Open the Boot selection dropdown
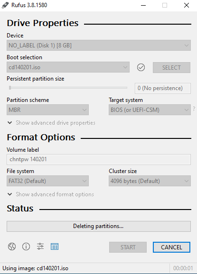Image resolution: width=197 pixels, height=274 pixels. coord(68,67)
